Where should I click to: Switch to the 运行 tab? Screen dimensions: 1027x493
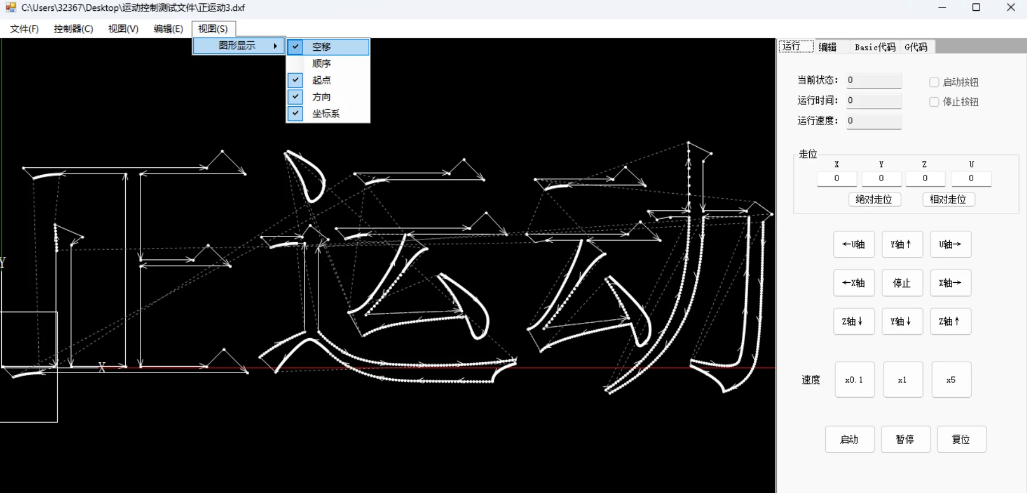796,47
